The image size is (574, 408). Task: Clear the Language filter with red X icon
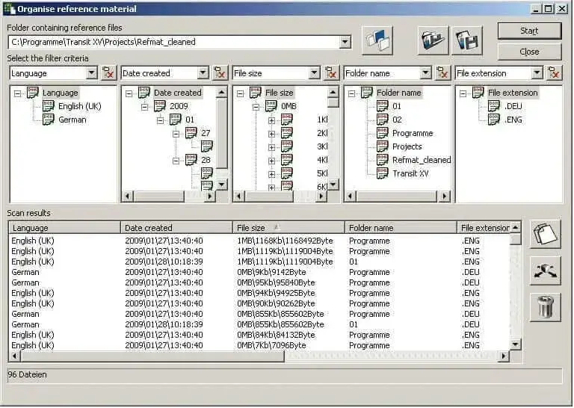108,73
